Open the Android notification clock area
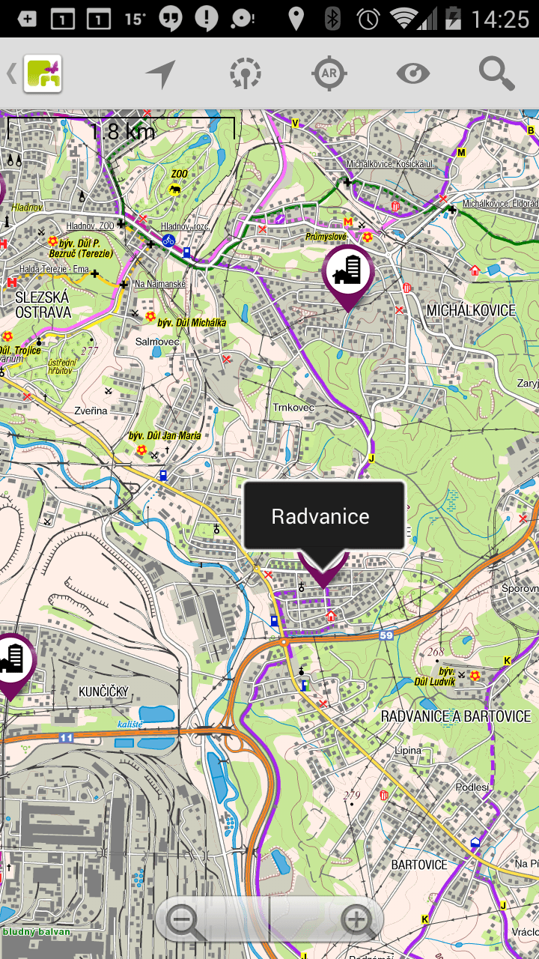Image resolution: width=539 pixels, height=959 pixels. [x=501, y=18]
